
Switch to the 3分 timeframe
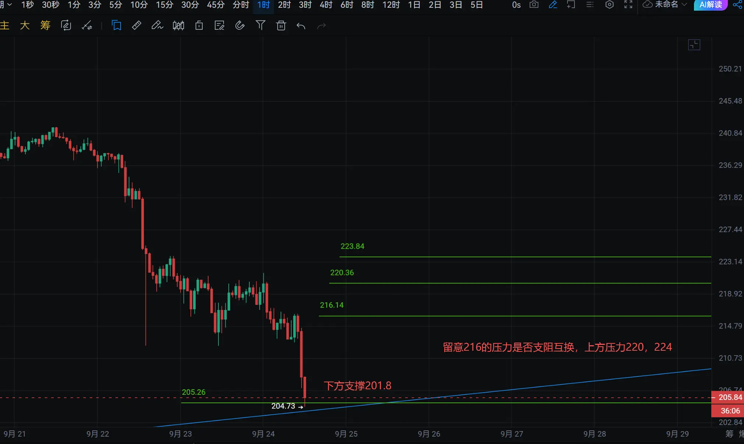coord(95,5)
